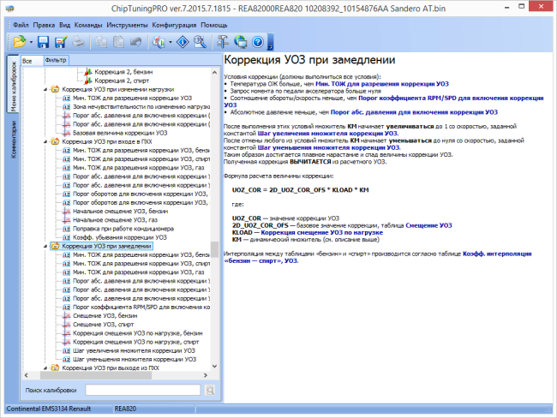Click table icon beside Смещение УОЗ, бензин
557x418 pixels.
coord(66,316)
